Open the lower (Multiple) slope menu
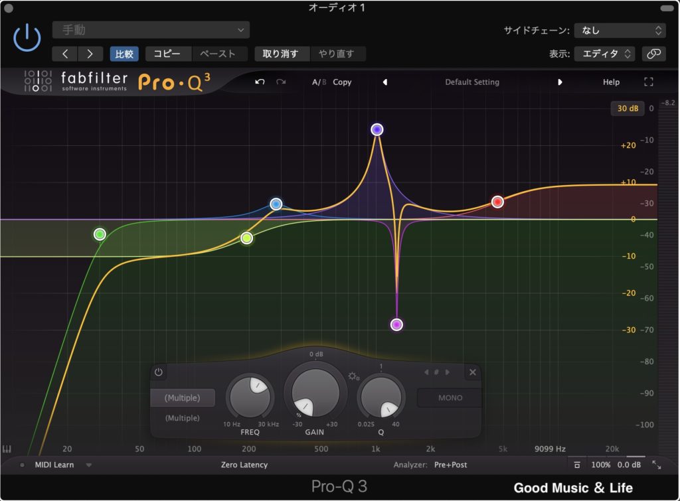Viewport: 680px width, 501px height. (x=183, y=418)
